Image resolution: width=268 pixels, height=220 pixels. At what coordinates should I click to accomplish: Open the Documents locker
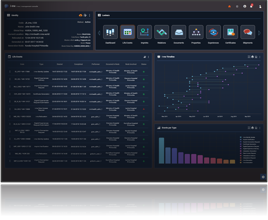coord(179,32)
